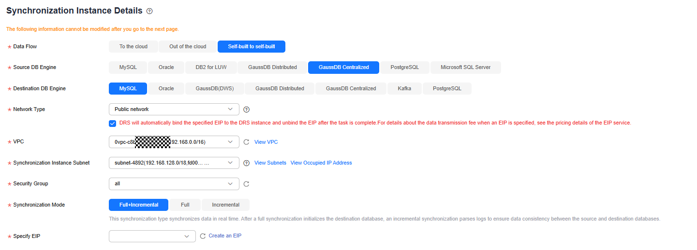Refresh the Security Group list
697x250 pixels.
(246, 184)
